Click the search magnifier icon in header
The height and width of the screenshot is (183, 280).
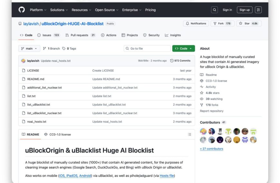[214, 10]
